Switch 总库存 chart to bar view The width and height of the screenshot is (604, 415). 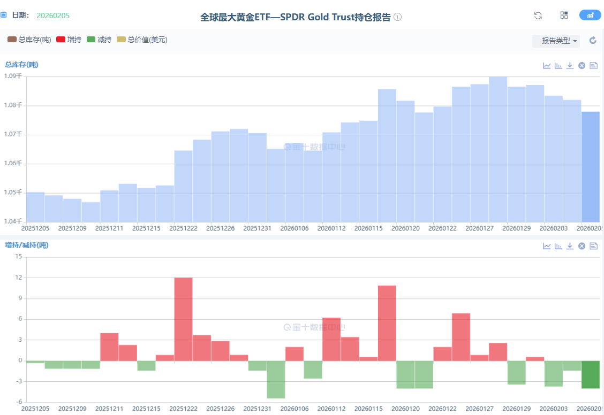pos(558,65)
